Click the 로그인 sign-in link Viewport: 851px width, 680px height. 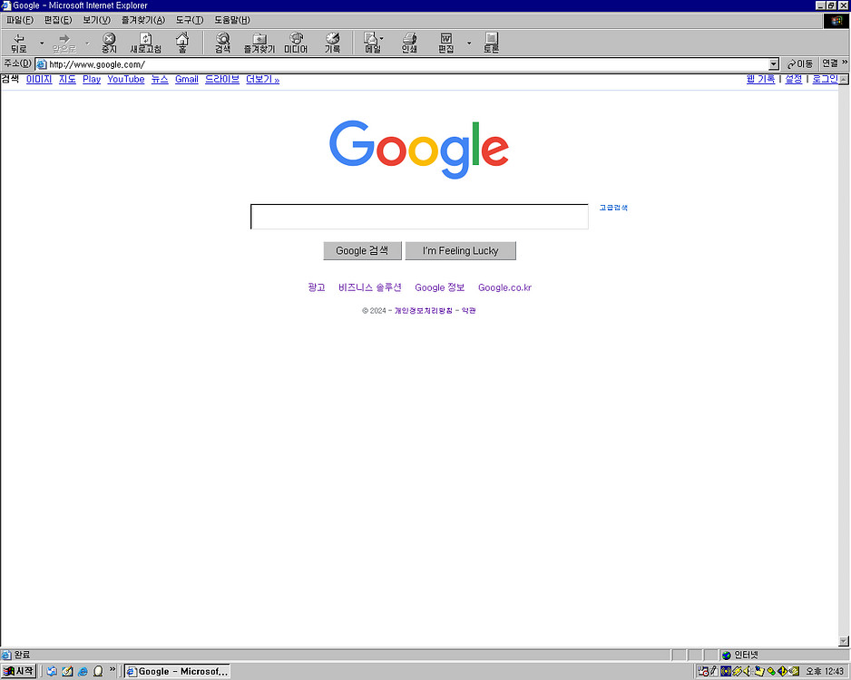tap(825, 79)
